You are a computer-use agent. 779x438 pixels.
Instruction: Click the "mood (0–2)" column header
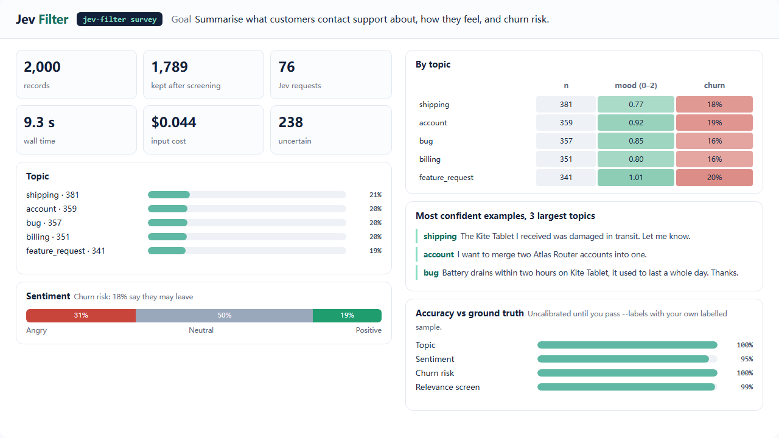[x=636, y=86]
